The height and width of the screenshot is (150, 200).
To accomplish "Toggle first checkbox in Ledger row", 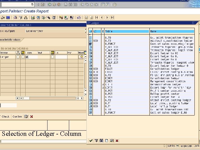I will pos(18,57).
